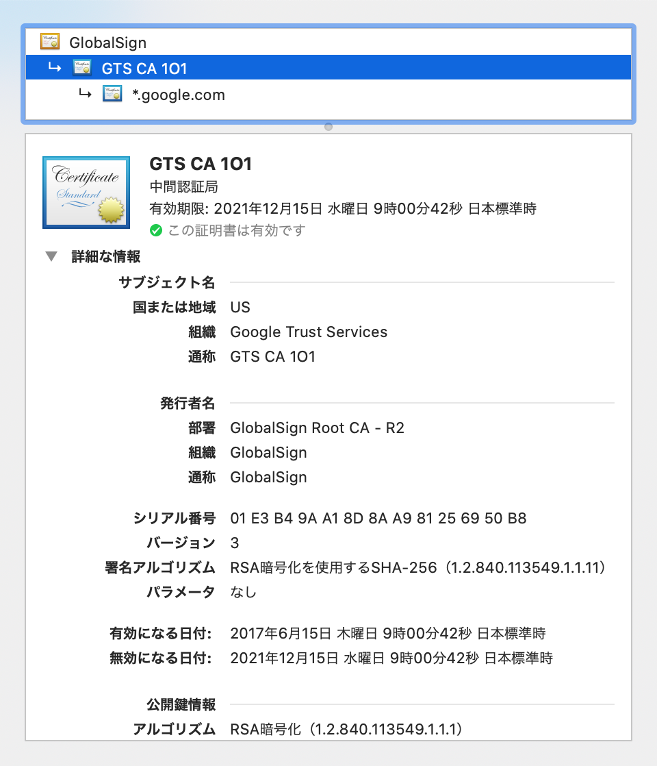Image resolution: width=657 pixels, height=766 pixels.
Task: Click the 国または地域 field label
Action: [x=175, y=307]
